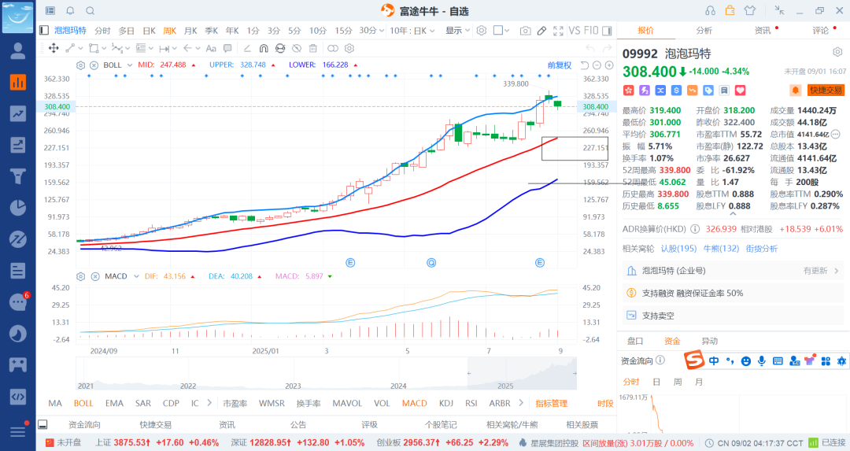Expand the MACD indicator dropdown
Viewport: 850px width, 451px height.
point(136,276)
